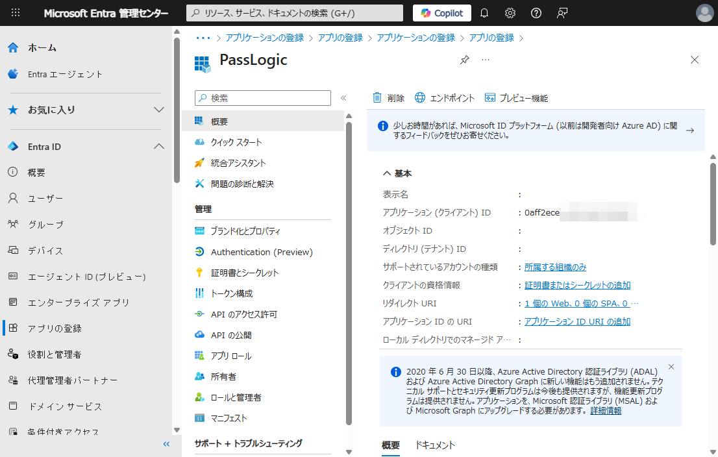Click 削除 toolbar button

(388, 98)
